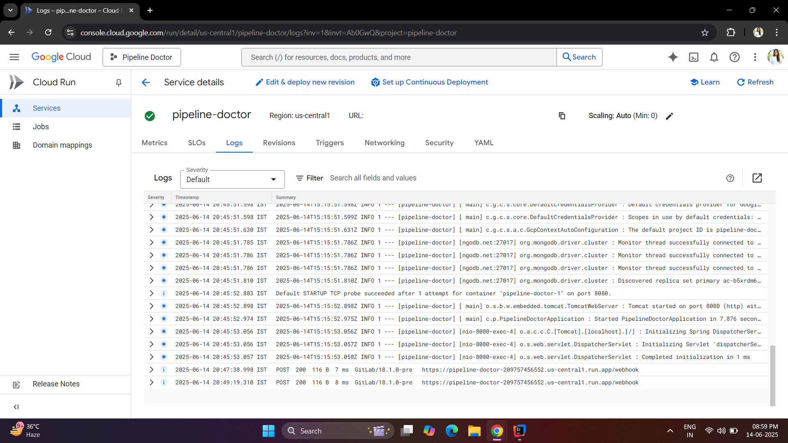
Task: Open the Pipeline Doctor project selector
Action: point(142,57)
